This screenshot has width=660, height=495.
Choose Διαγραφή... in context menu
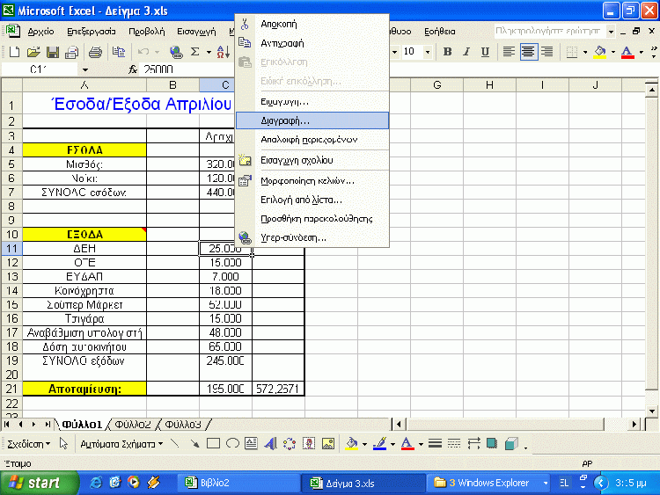click(312, 120)
